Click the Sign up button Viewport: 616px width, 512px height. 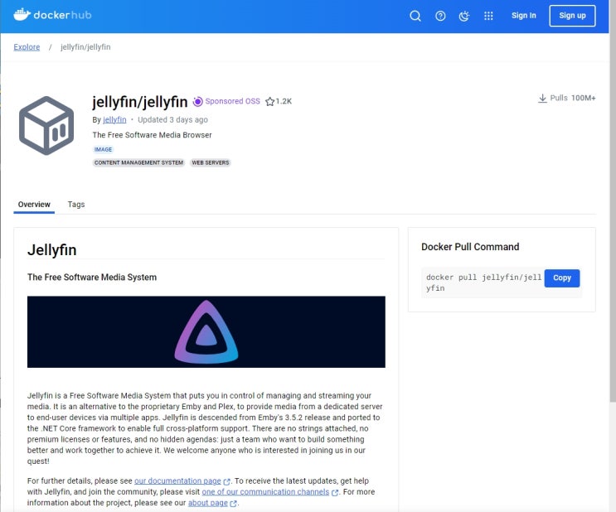572,16
